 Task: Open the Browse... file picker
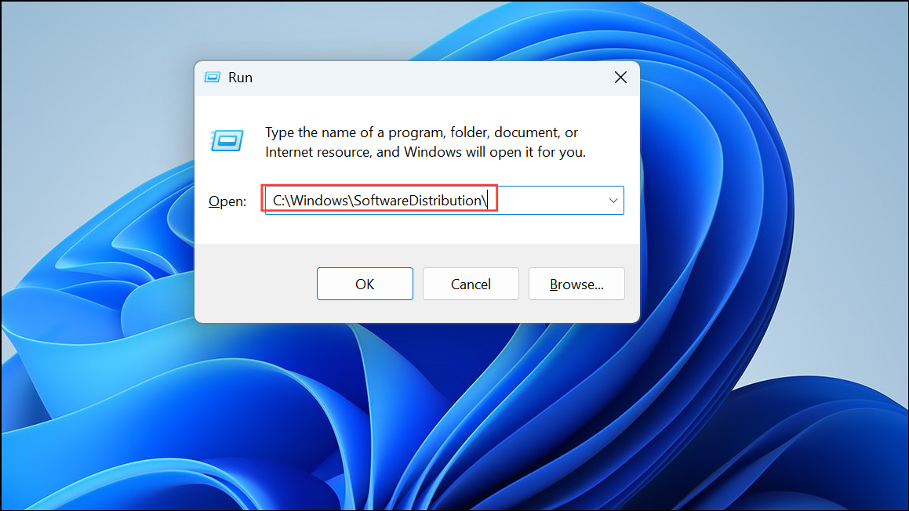576,284
